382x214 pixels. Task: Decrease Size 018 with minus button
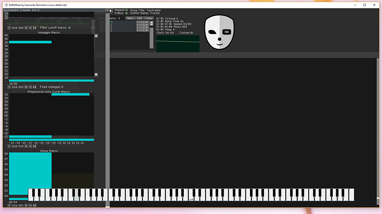(9, 146)
